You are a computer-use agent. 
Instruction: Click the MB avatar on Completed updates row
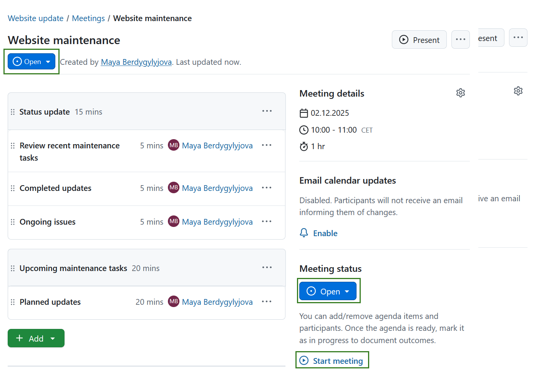(x=174, y=188)
